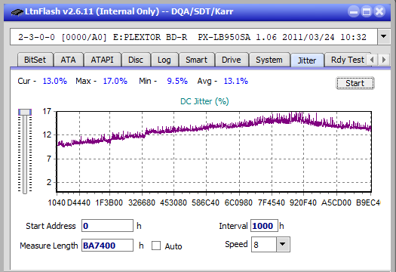Viewport: 396px width, 272px height.
Task: Switch to the BitSet tab
Action: (35, 60)
